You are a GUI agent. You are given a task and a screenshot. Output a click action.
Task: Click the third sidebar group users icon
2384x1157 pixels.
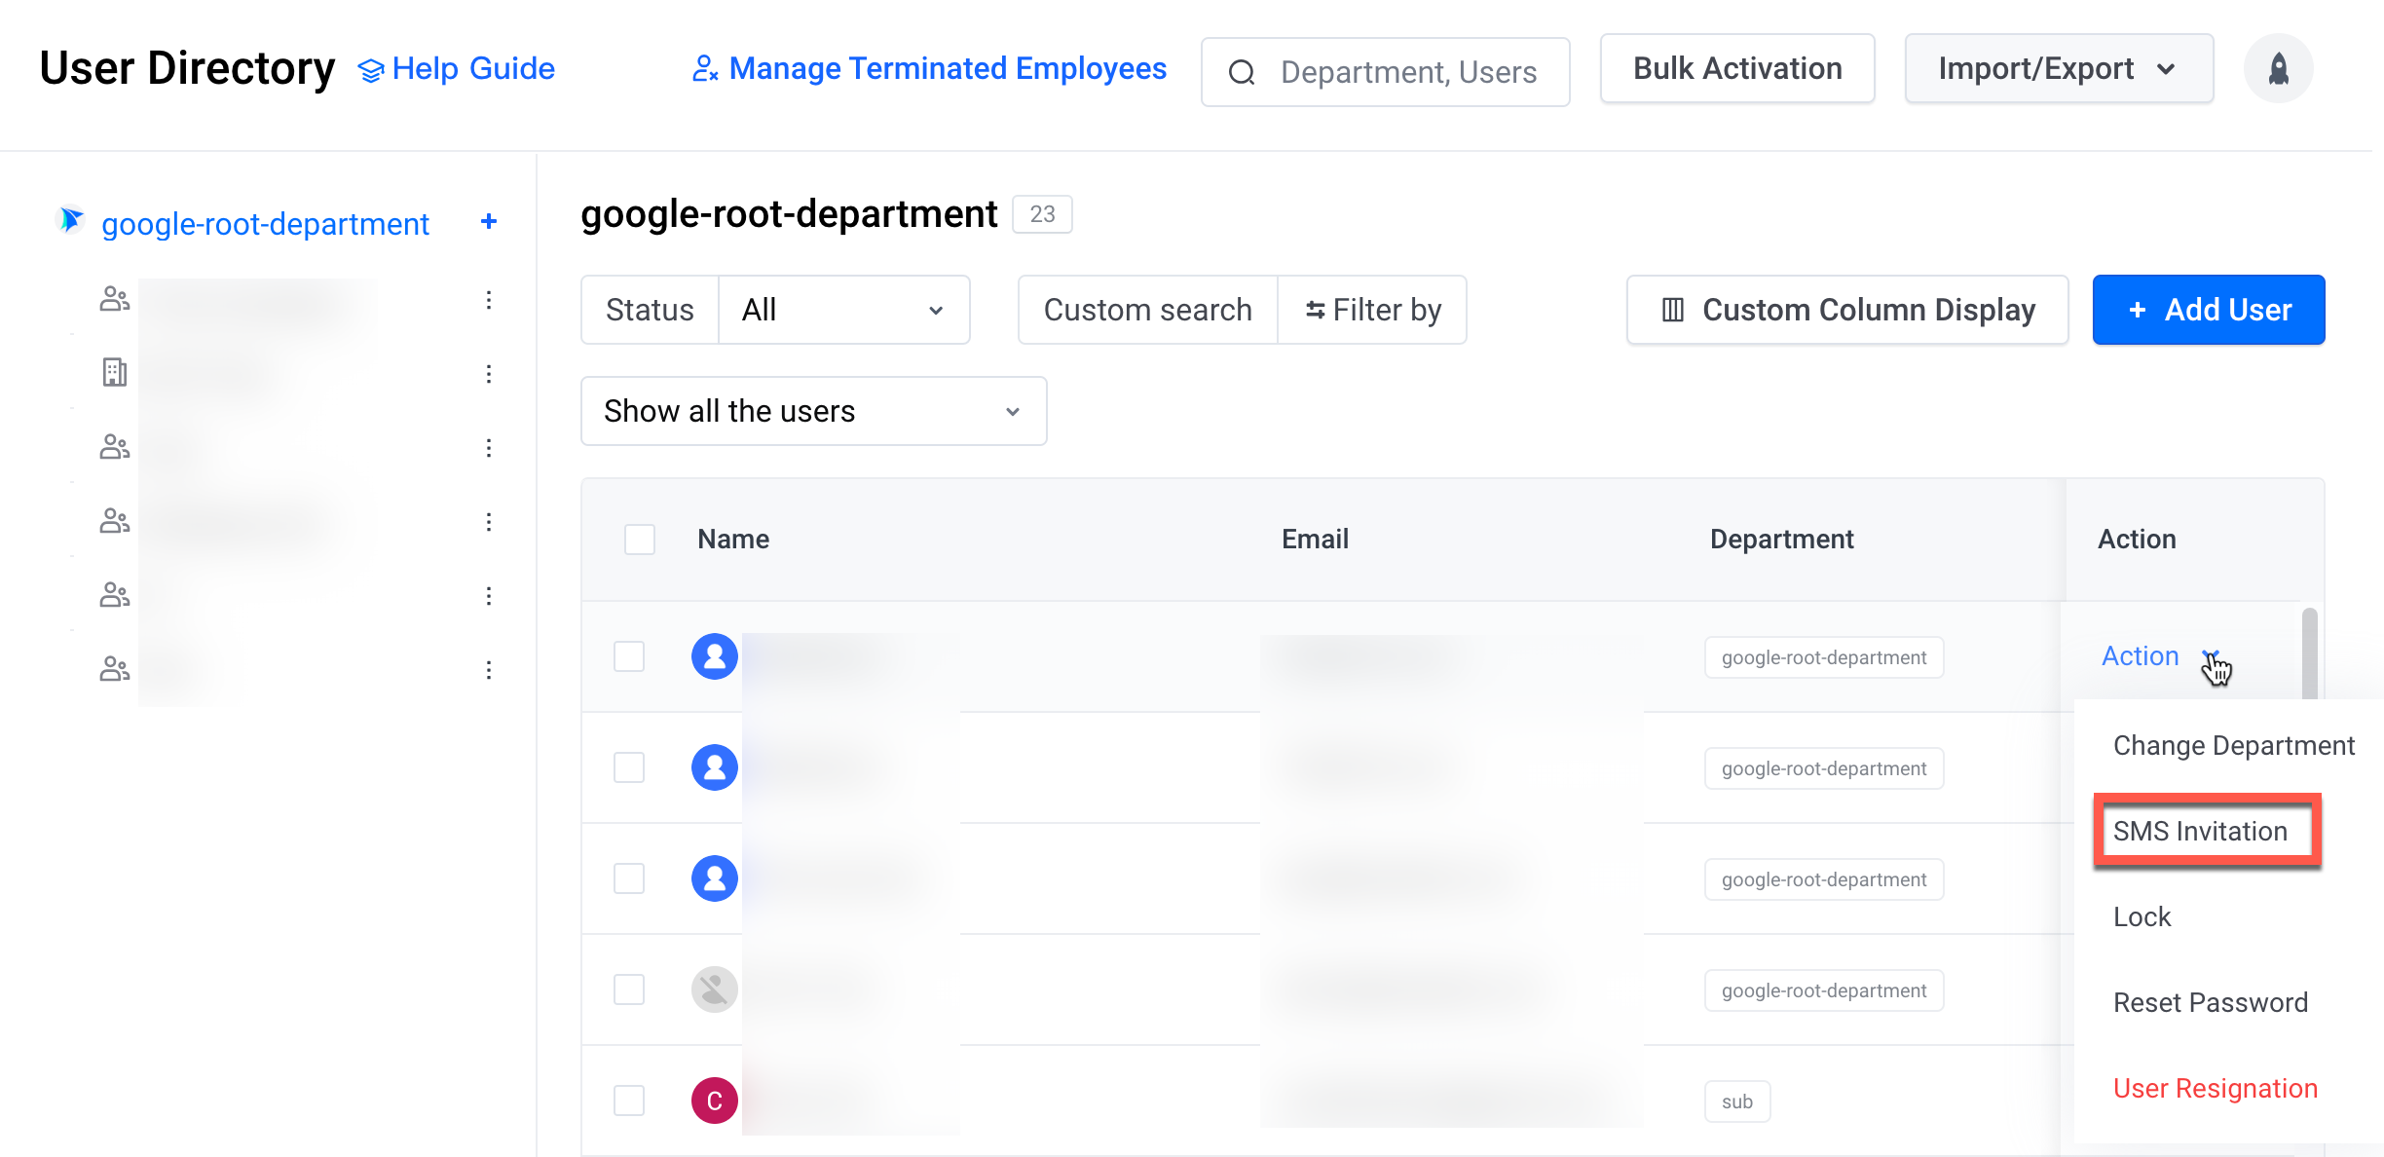pyautogui.click(x=115, y=447)
